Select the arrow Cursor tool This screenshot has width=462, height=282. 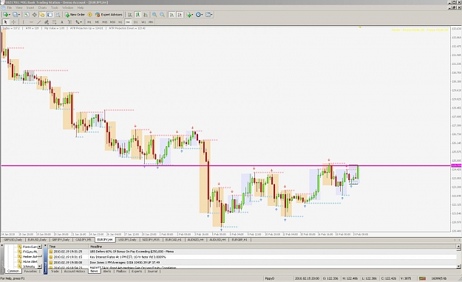click(x=6, y=22)
